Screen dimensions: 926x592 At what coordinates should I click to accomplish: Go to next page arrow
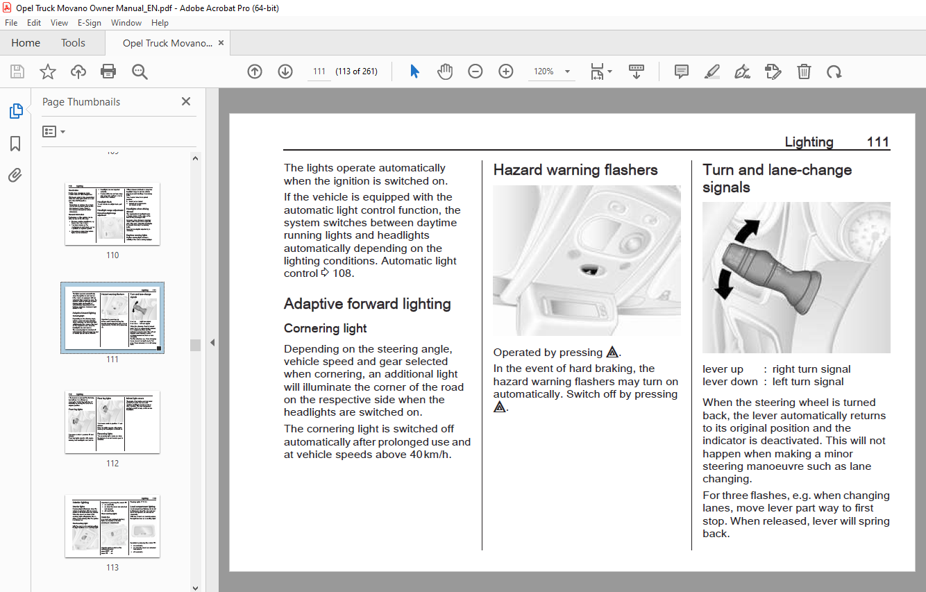click(x=285, y=71)
